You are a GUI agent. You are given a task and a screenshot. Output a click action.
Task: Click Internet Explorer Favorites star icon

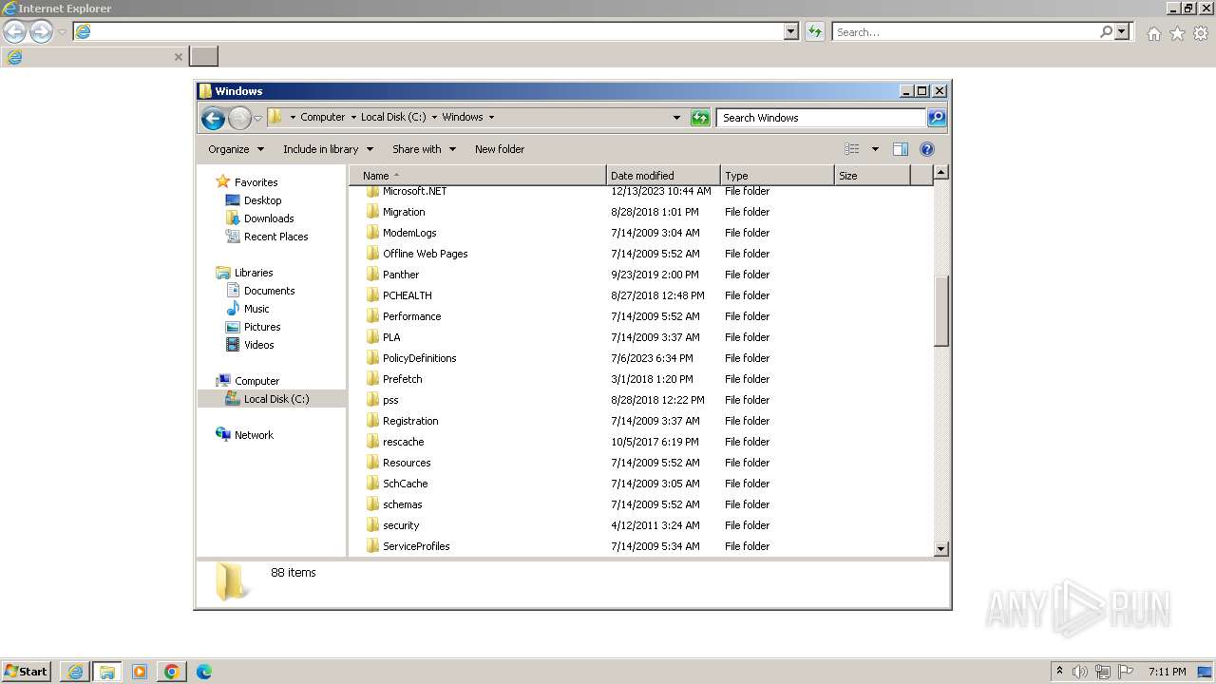tap(1177, 33)
